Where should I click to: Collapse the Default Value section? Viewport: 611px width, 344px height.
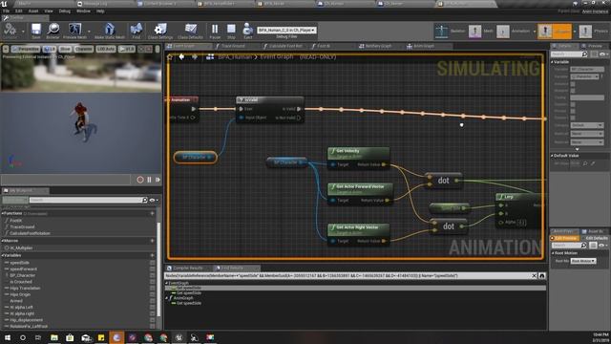coord(552,156)
